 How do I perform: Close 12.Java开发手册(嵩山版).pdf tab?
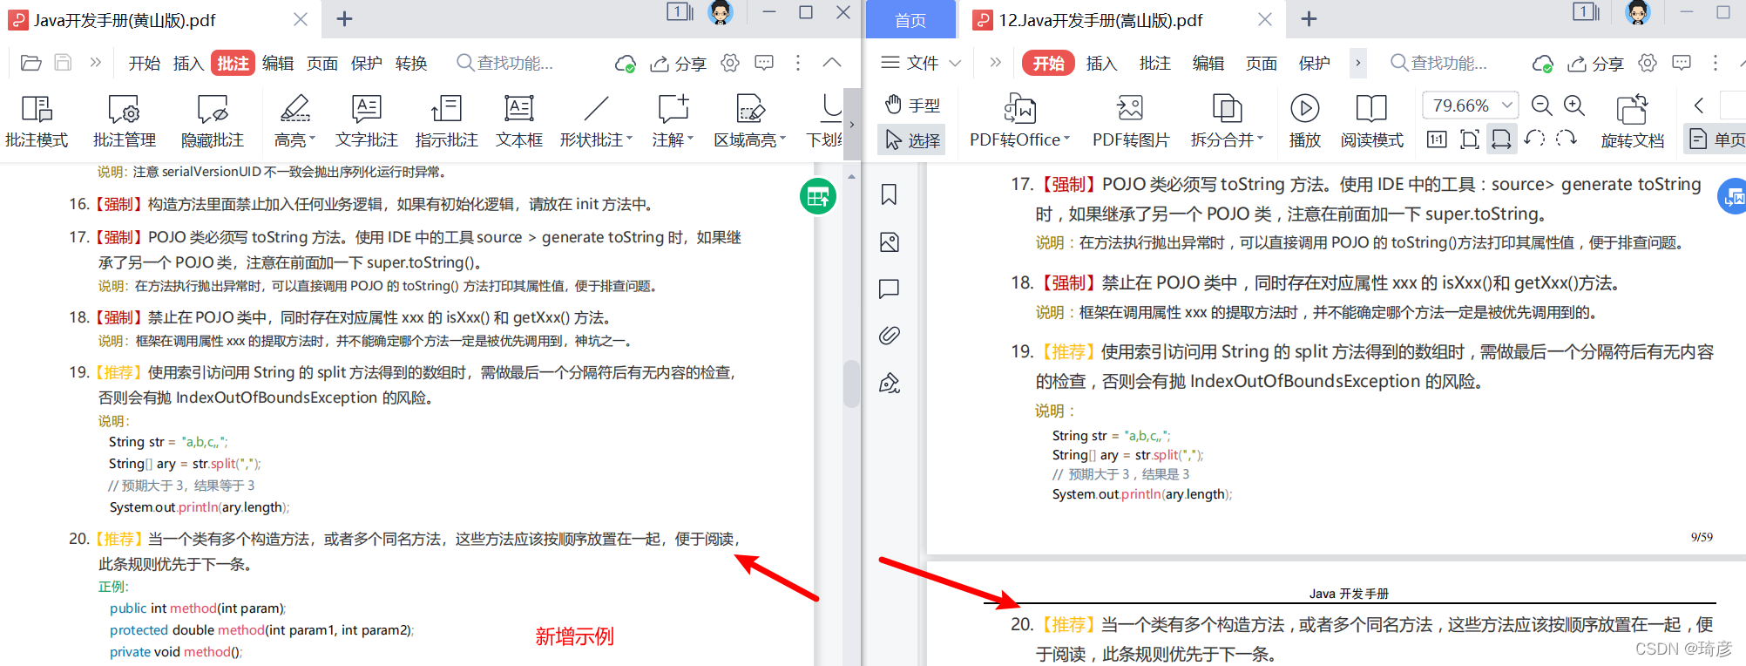click(1265, 19)
